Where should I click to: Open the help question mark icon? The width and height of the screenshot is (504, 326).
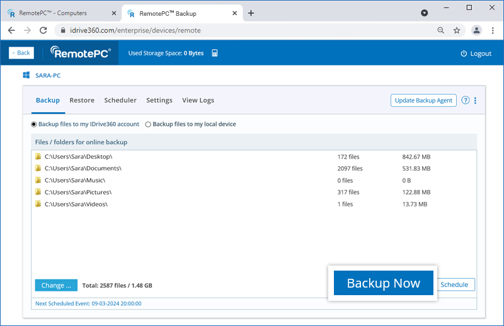[466, 100]
